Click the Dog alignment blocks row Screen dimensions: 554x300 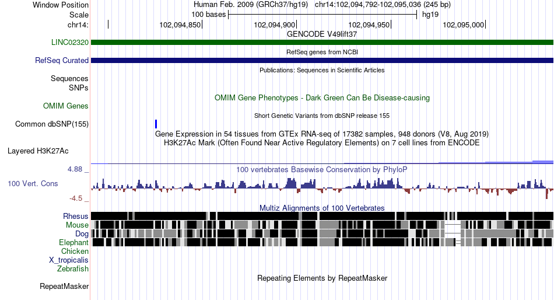point(322,233)
